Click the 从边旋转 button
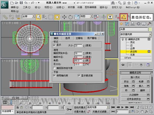The height and width of the screenshot is (115, 154). (134, 95)
